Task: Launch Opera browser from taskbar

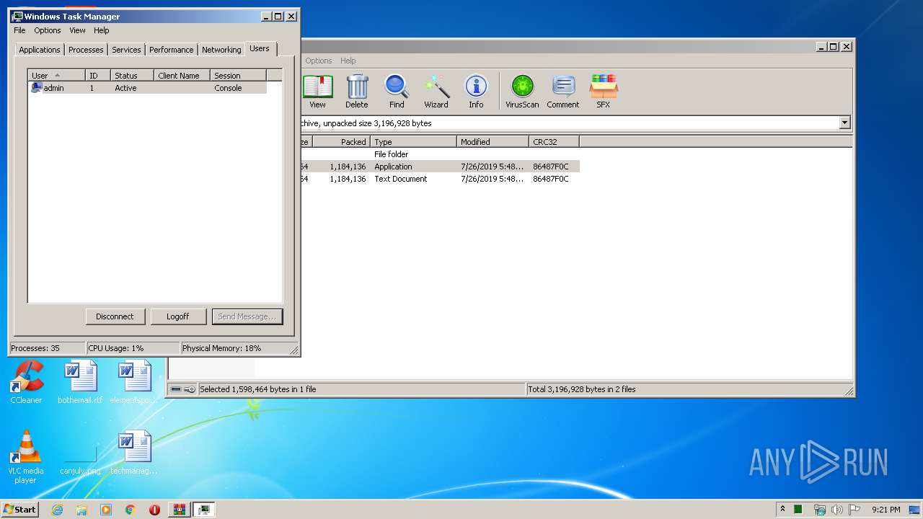Action: [x=154, y=510]
